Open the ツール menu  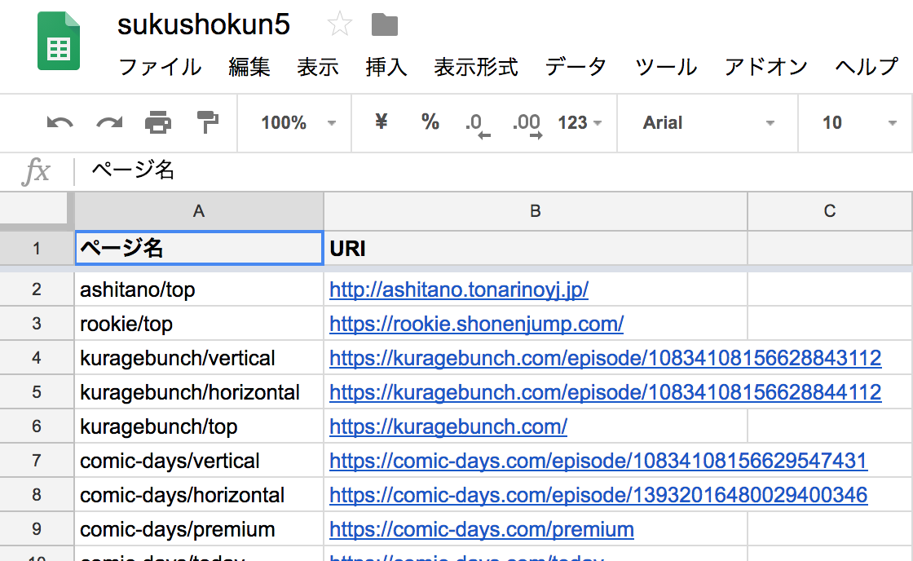click(665, 67)
